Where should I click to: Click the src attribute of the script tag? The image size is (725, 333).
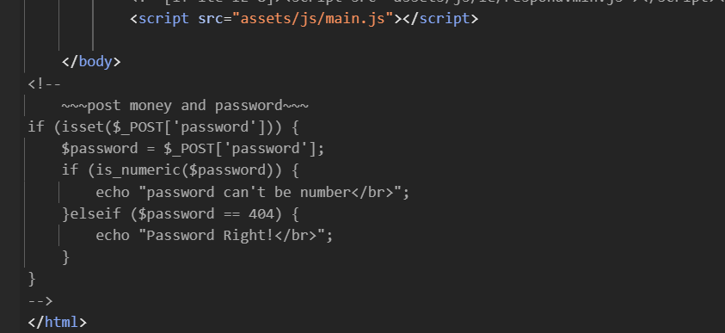tap(211, 19)
